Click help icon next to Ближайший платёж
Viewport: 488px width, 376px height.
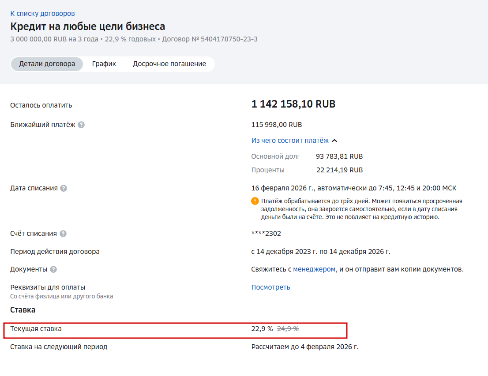point(81,125)
